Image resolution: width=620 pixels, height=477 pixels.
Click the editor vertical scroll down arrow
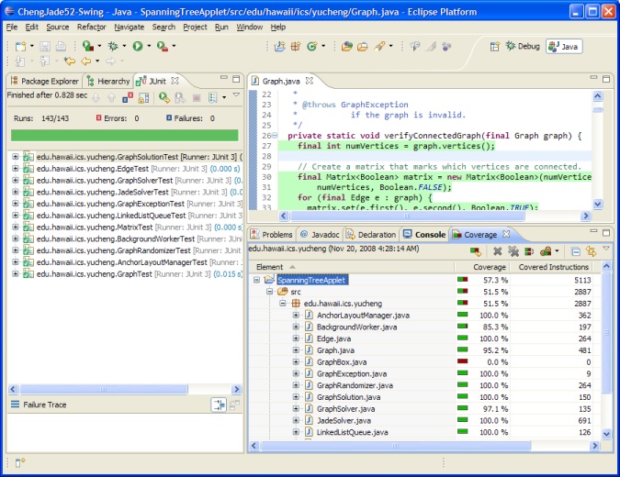pyautogui.click(x=597, y=205)
